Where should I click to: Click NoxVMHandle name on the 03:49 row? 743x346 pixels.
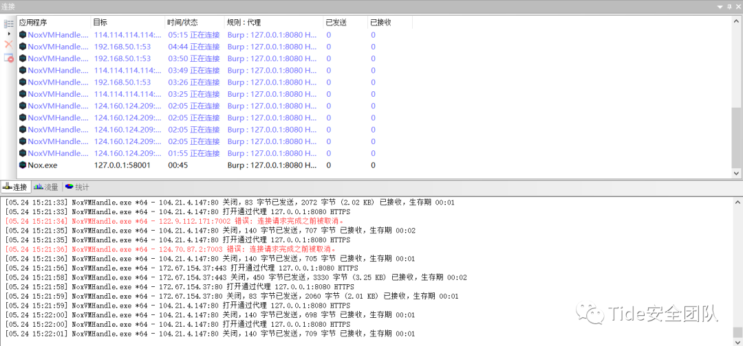pyautogui.click(x=58, y=71)
